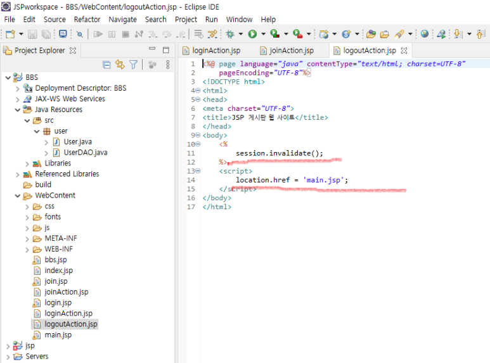490x363 pixels.
Task: Click the Search flashlight icon
Action: coord(399,34)
